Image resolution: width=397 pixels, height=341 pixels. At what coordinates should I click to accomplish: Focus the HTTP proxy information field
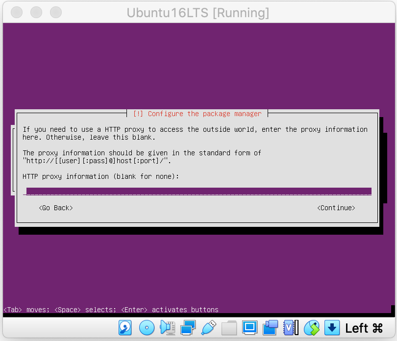(198, 191)
